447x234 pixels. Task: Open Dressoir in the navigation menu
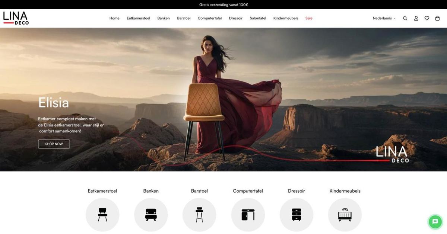236,18
